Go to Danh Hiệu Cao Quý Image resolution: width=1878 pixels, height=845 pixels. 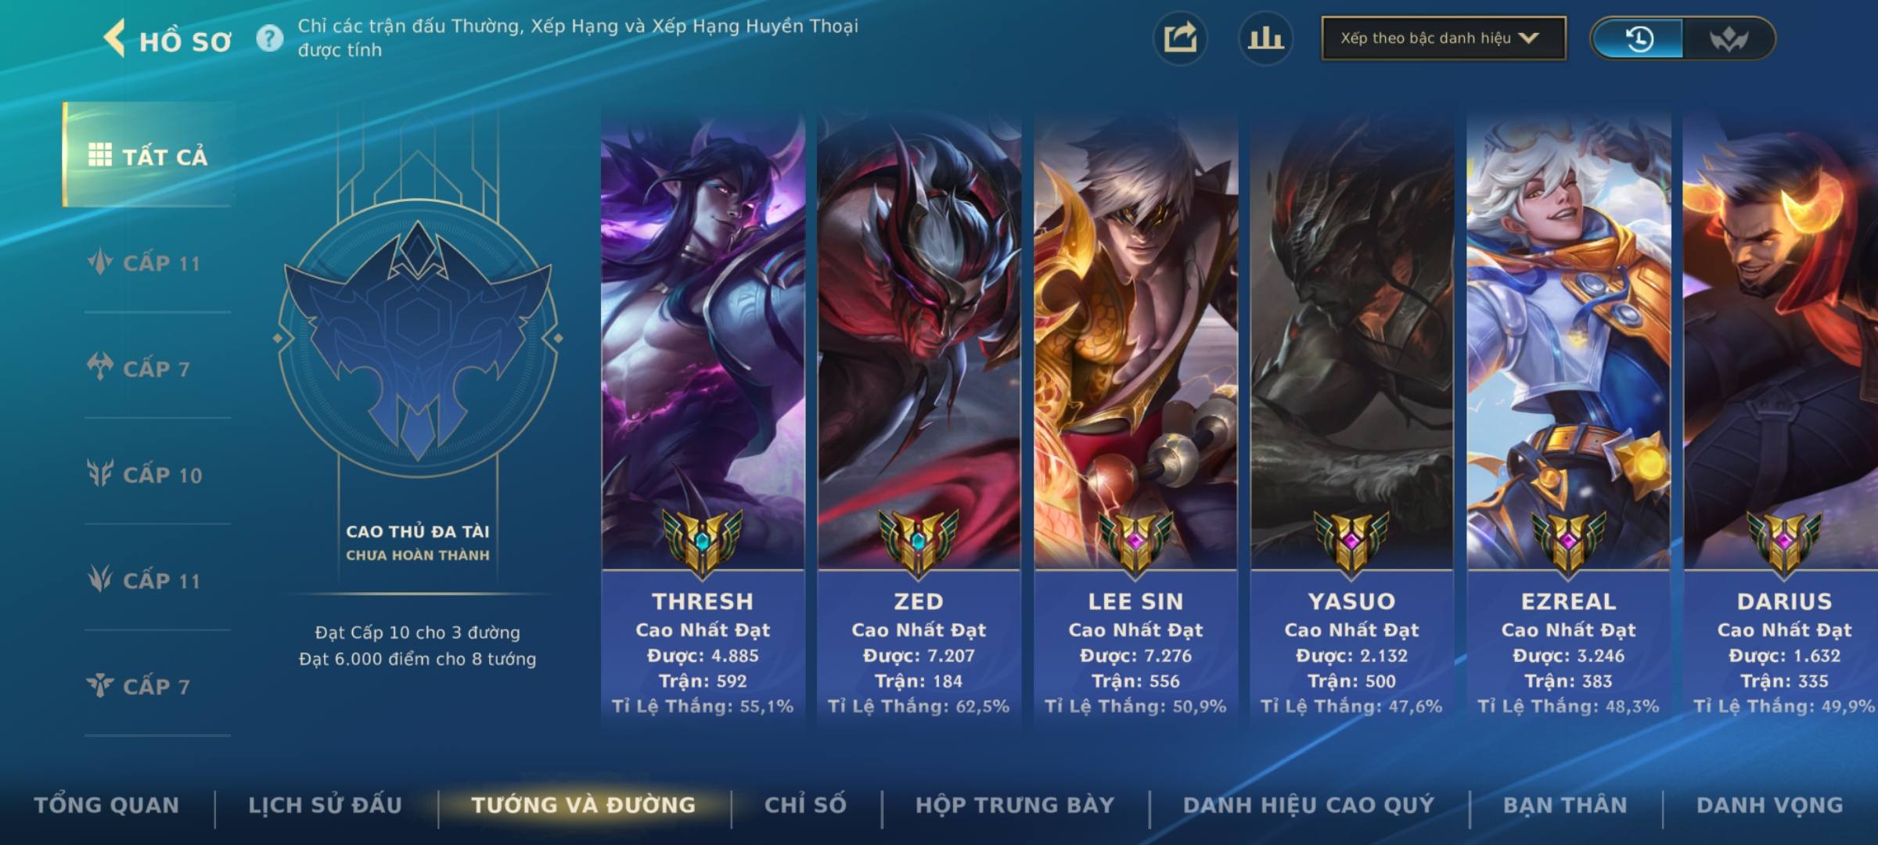tap(1309, 805)
